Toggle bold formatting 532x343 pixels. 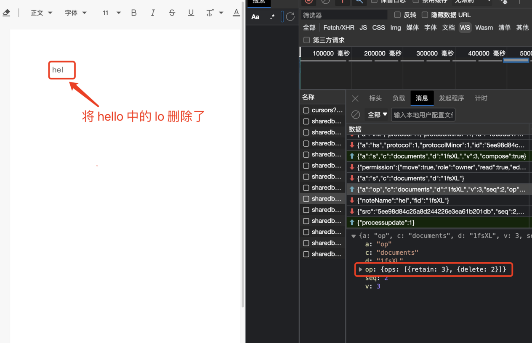134,13
